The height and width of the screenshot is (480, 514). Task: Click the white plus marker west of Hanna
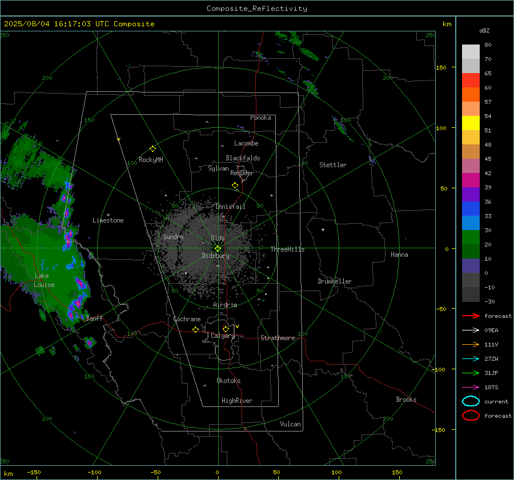point(323,229)
